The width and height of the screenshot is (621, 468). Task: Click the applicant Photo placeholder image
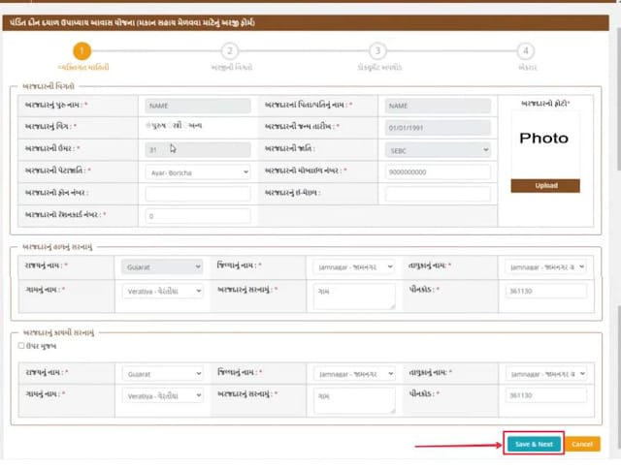544,139
